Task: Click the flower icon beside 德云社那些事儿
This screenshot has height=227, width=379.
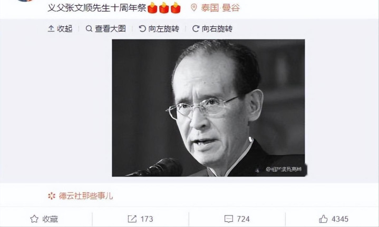Action: (x=52, y=195)
